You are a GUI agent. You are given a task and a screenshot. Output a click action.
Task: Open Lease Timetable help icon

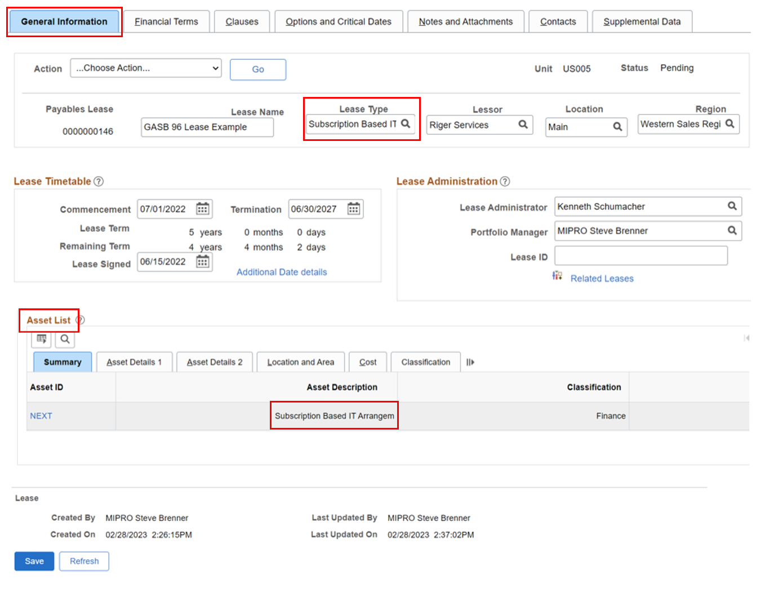tap(99, 182)
